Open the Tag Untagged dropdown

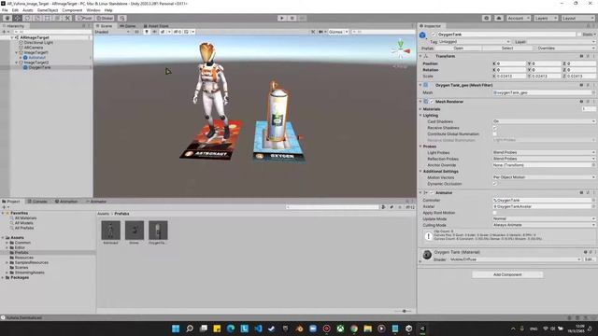click(x=474, y=41)
